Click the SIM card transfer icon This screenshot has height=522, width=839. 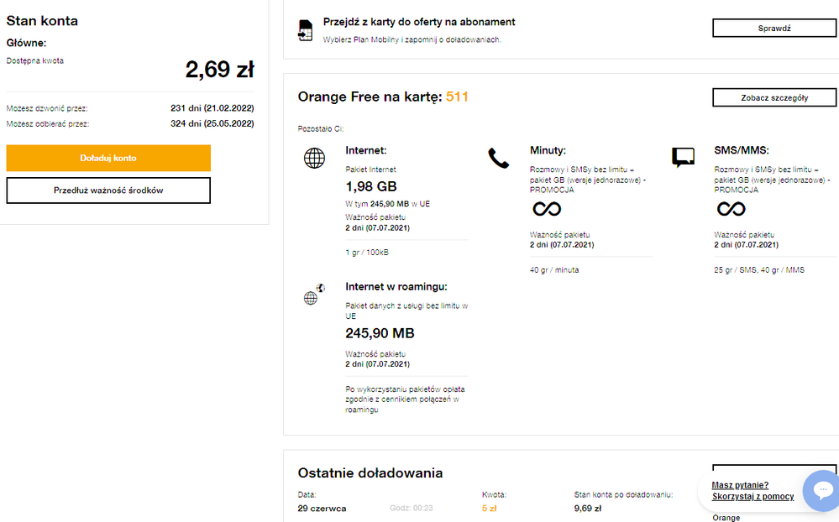305,30
